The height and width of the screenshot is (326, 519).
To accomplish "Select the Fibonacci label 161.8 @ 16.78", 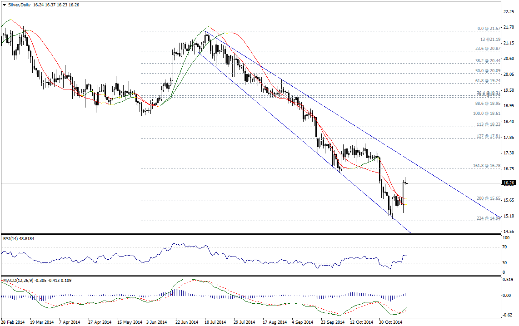I will 487,166.
